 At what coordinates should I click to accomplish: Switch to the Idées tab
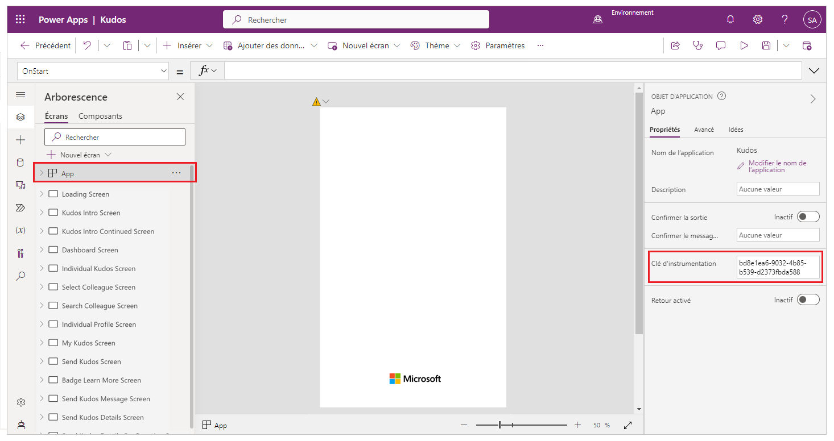tap(736, 130)
